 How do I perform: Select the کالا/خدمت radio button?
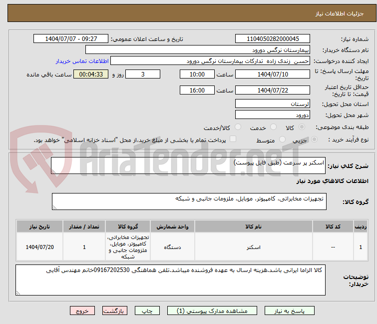click(238, 127)
